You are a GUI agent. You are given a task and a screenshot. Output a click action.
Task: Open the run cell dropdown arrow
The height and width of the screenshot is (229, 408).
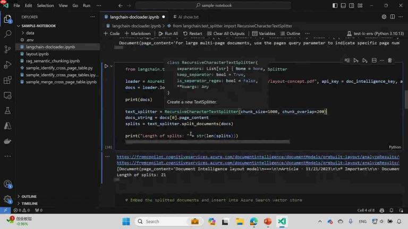click(x=112, y=66)
